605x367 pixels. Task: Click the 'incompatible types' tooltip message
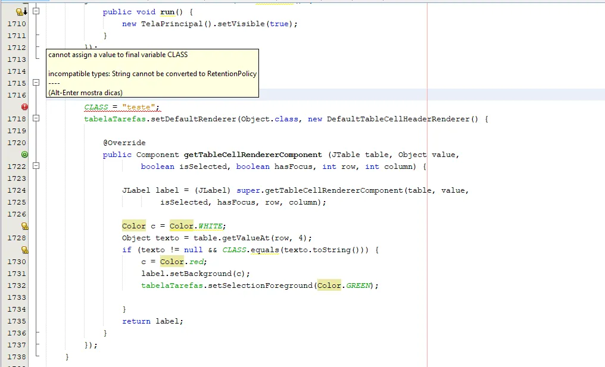point(152,74)
